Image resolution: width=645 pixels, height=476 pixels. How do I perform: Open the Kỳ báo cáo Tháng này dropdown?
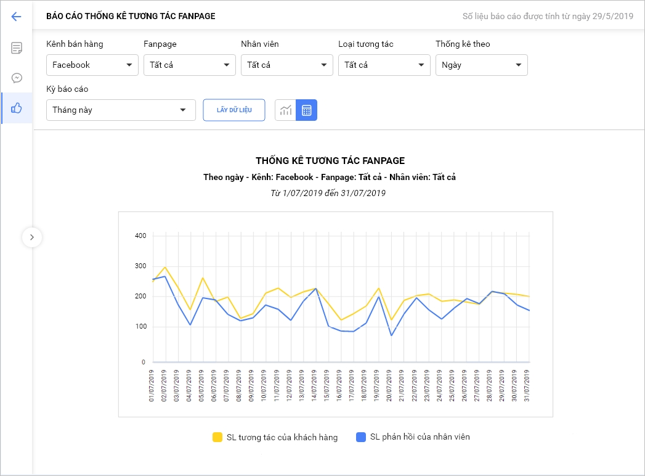coord(121,110)
